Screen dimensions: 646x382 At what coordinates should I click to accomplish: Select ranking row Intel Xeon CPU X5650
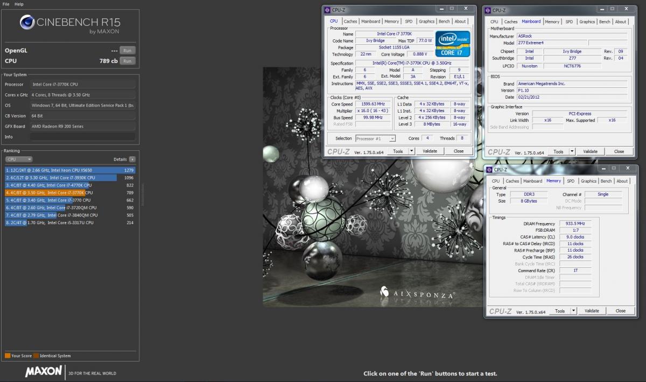tap(70, 170)
